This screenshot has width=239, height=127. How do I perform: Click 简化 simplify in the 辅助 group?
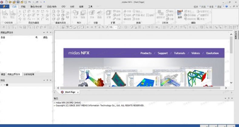pyautogui.click(x=188, y=11)
